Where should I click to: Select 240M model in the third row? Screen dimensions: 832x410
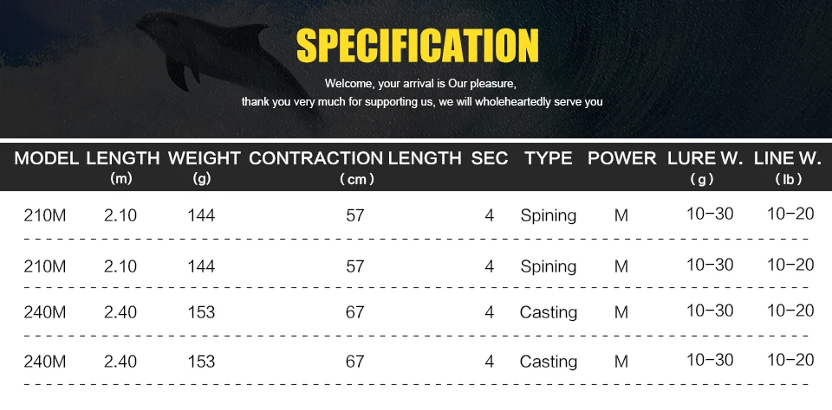pyautogui.click(x=45, y=312)
